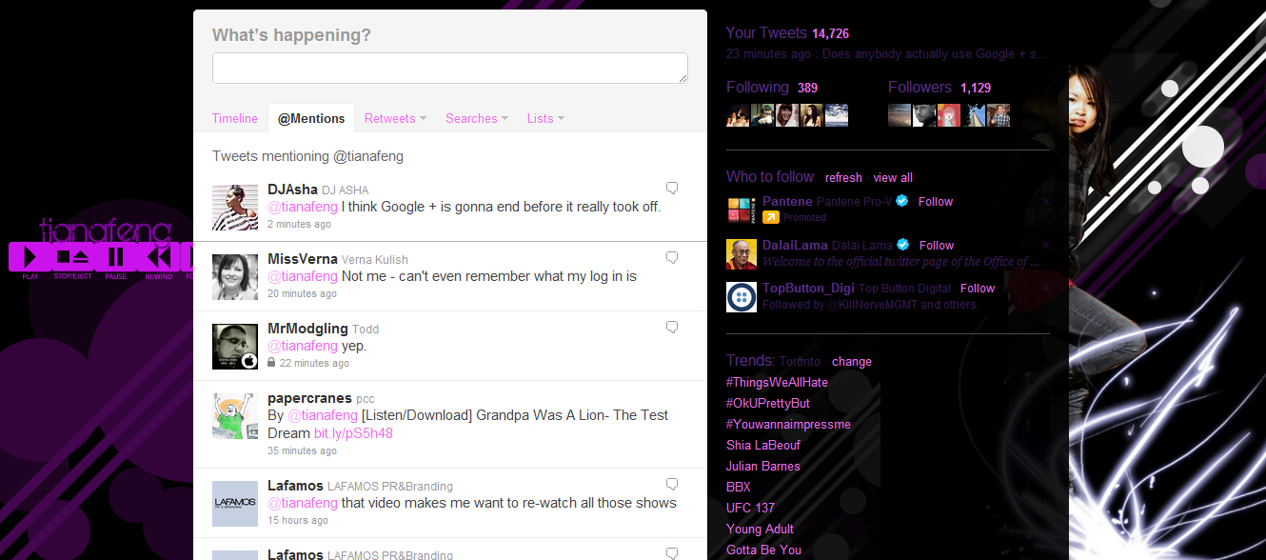Click refresh in Who to follow
Viewport: 1266px width, 560px height.
(843, 178)
